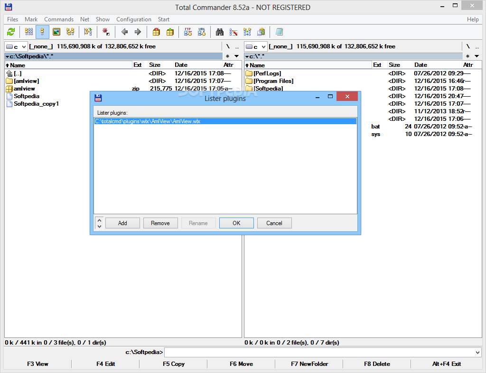The height and width of the screenshot is (373, 486).
Task: Click Add in Lister plugins dialog
Action: click(x=122, y=223)
